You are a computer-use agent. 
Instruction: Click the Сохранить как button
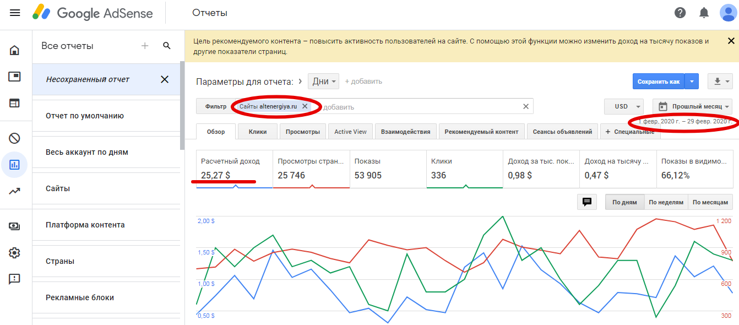click(659, 82)
